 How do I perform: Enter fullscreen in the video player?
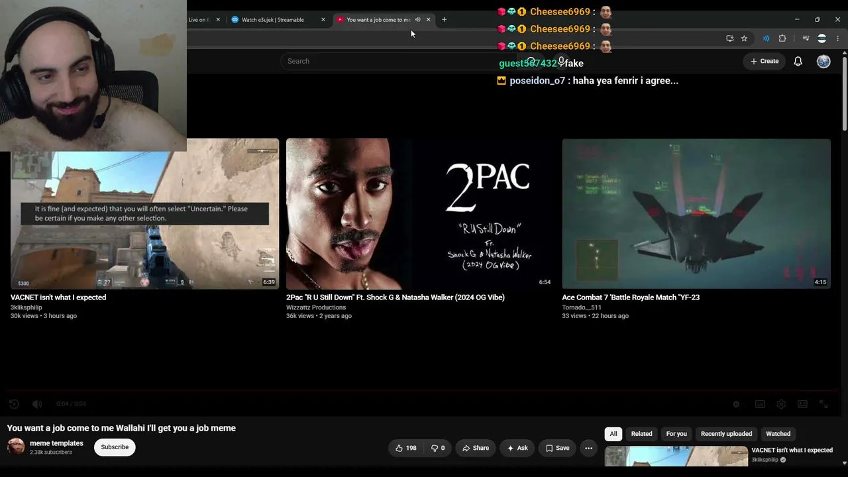(x=823, y=404)
